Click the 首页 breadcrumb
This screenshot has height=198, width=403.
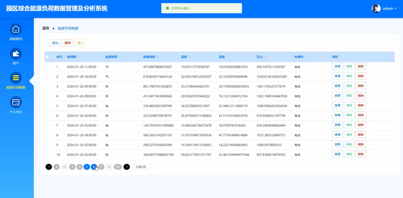[x=46, y=28]
